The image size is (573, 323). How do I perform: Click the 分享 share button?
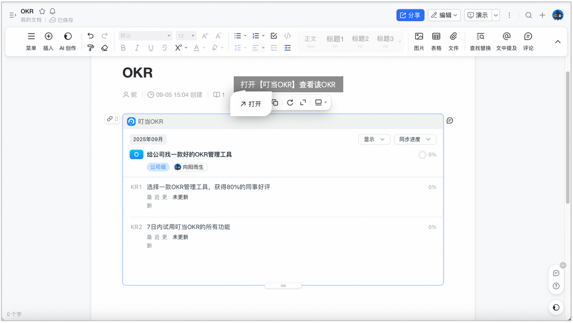(410, 15)
